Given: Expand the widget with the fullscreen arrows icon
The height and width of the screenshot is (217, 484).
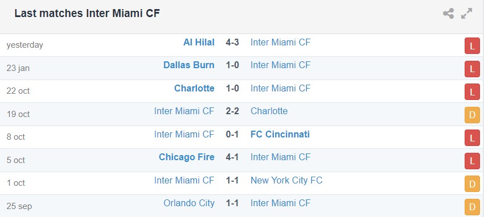Looking at the screenshot, I should pyautogui.click(x=466, y=14).
